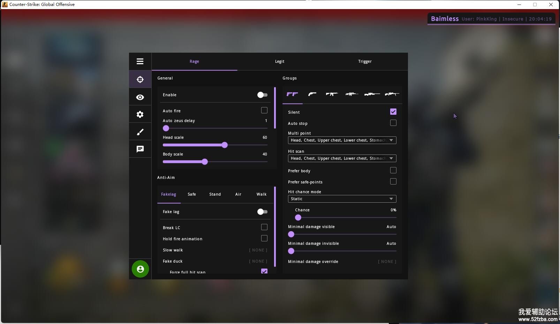Expand the Multi point dropdown
The image size is (560, 324).
click(x=342, y=140)
